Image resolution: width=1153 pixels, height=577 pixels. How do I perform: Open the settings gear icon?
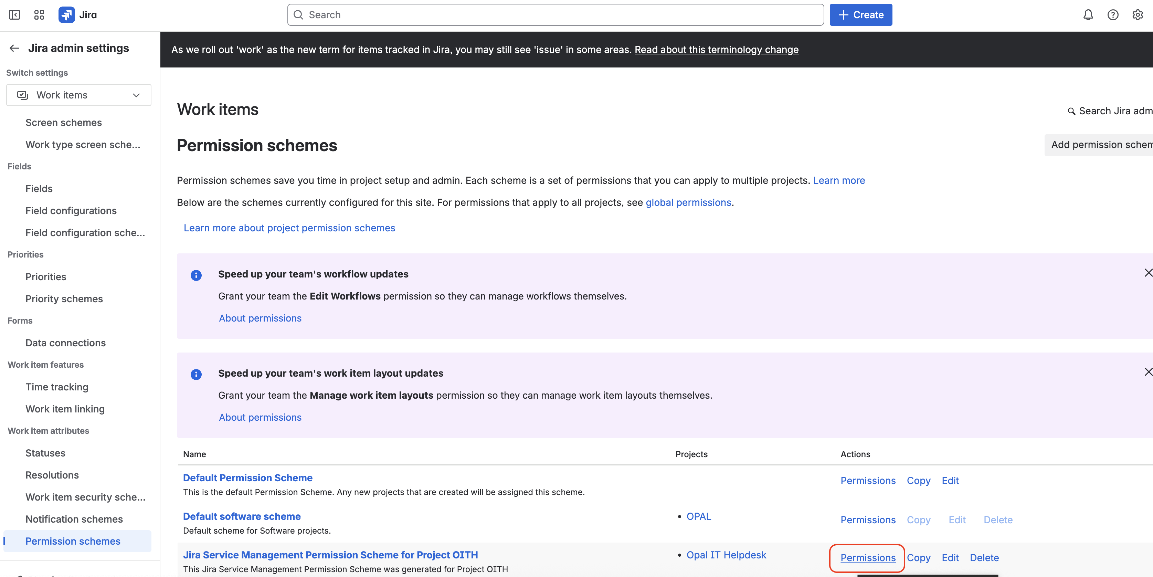click(1137, 15)
